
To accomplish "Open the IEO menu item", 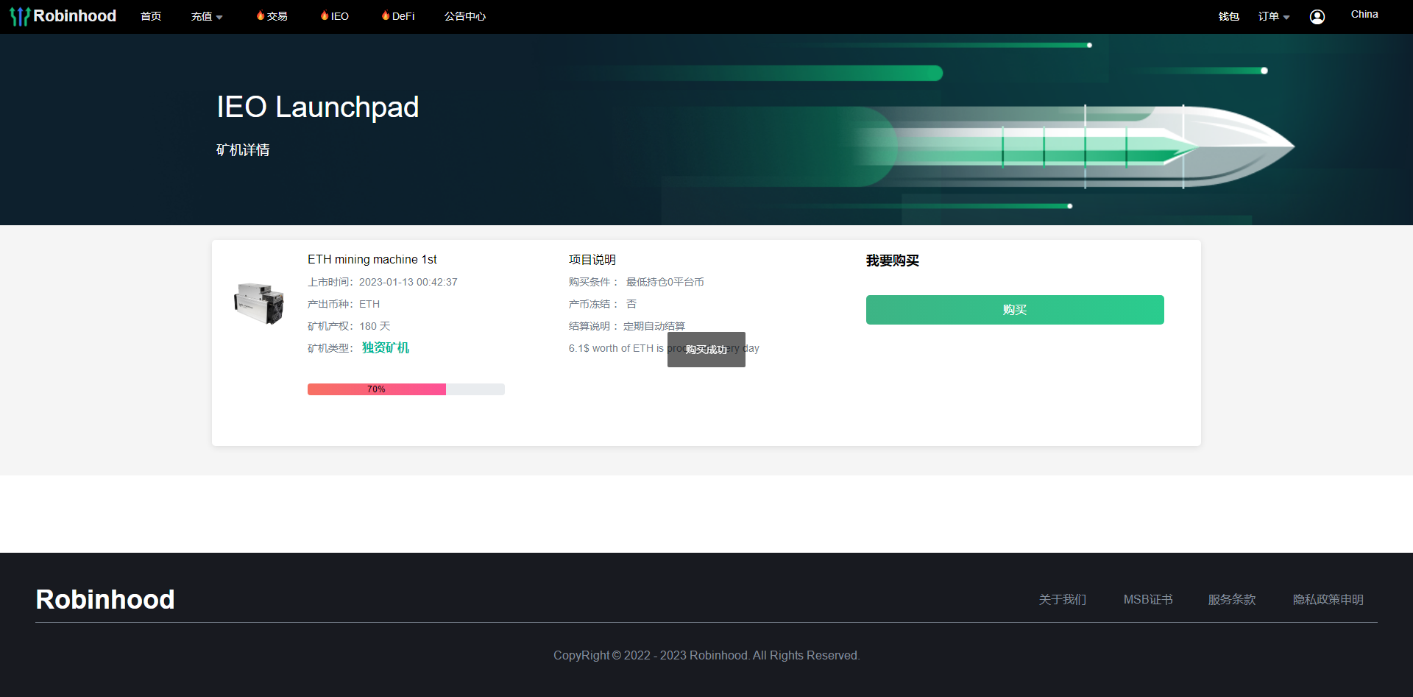I will point(340,16).
